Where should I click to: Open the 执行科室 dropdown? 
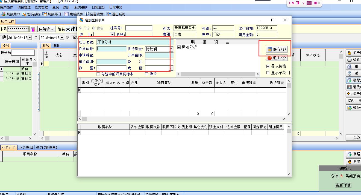coord(171,49)
